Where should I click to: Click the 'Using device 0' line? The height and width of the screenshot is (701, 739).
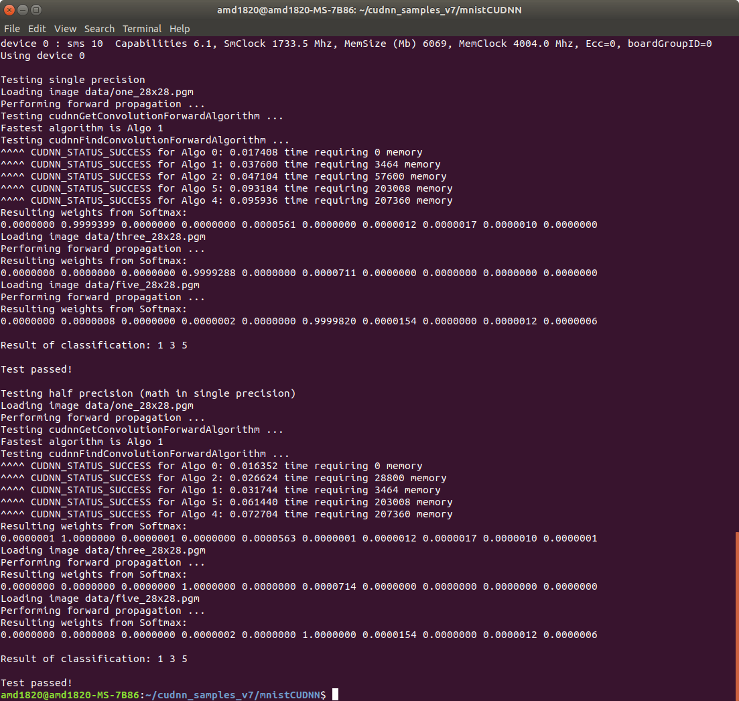pyautogui.click(x=42, y=56)
